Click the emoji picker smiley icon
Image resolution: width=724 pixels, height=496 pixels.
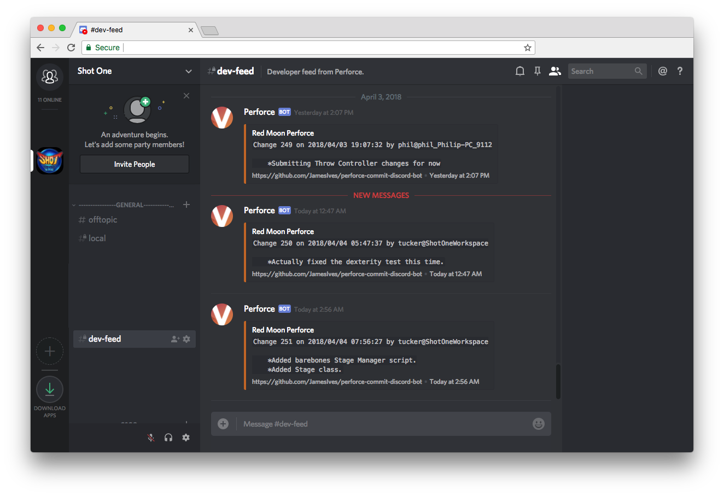click(539, 424)
